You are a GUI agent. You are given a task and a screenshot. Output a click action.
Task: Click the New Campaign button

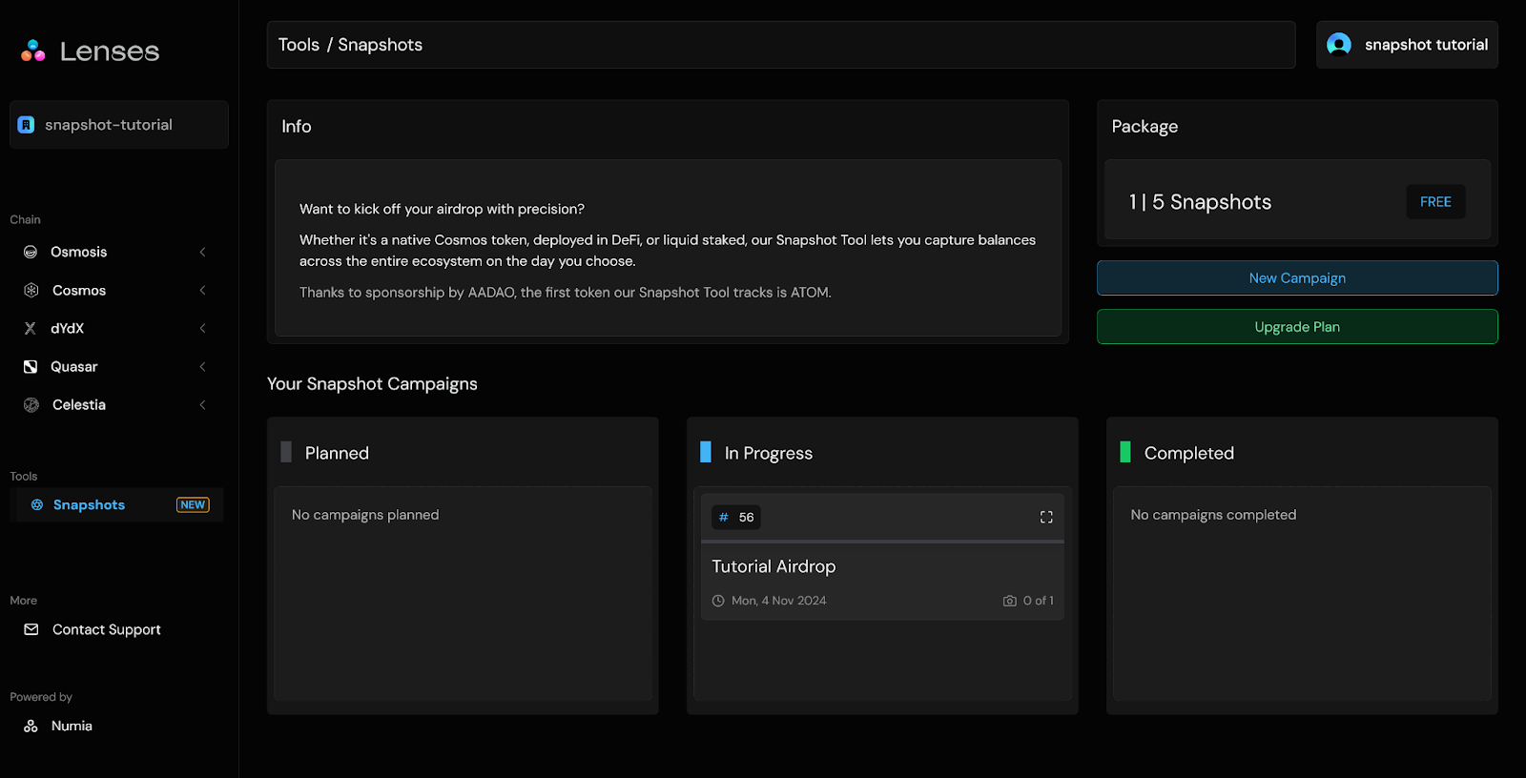tap(1297, 277)
